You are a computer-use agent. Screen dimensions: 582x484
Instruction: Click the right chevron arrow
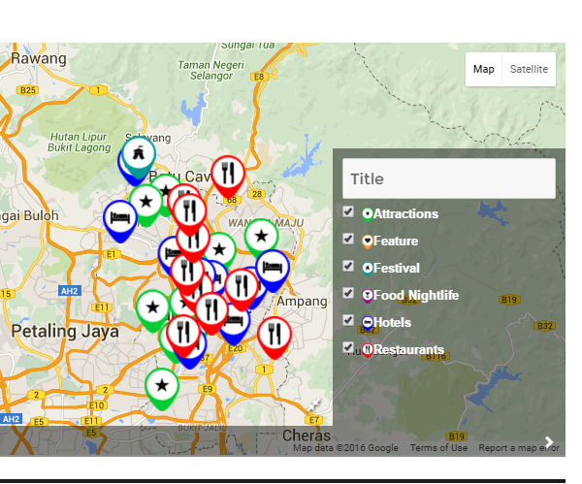(x=549, y=441)
